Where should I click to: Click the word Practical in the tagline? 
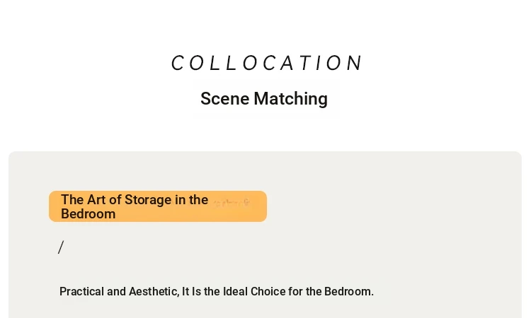(81, 291)
